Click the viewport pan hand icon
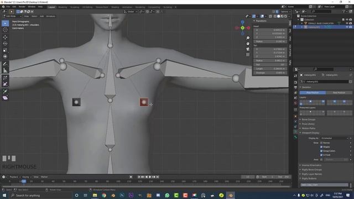Viewport: 354px width, 199px height. pyautogui.click(x=248, y=44)
